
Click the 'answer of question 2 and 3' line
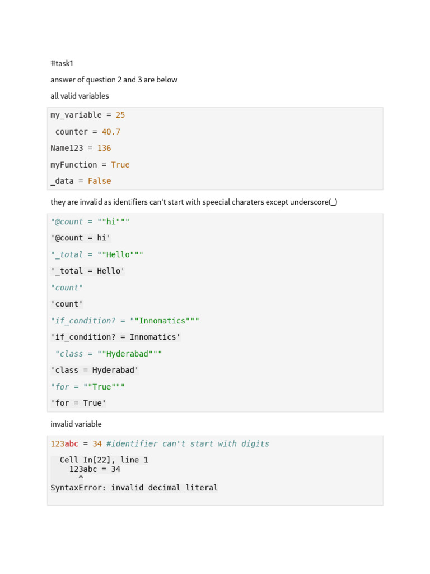[114, 80]
